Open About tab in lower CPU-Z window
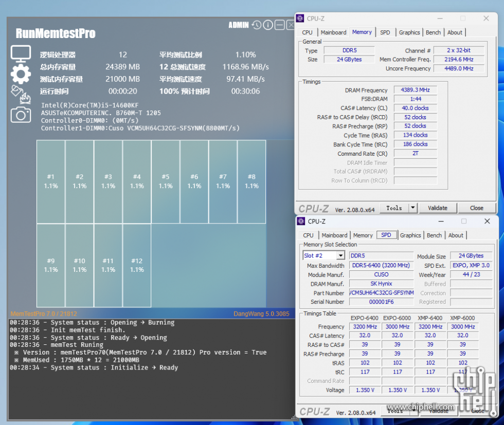 click(456, 235)
